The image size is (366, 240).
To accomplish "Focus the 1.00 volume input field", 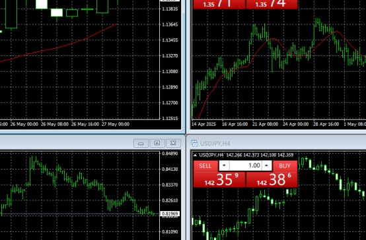I will coord(245,165).
